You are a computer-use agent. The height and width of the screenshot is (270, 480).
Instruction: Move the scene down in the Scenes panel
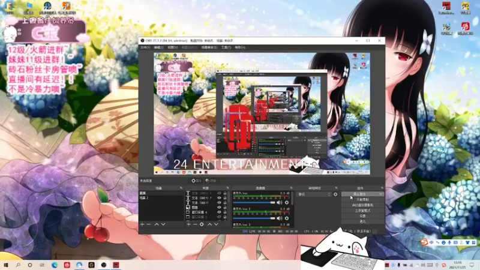163,224
